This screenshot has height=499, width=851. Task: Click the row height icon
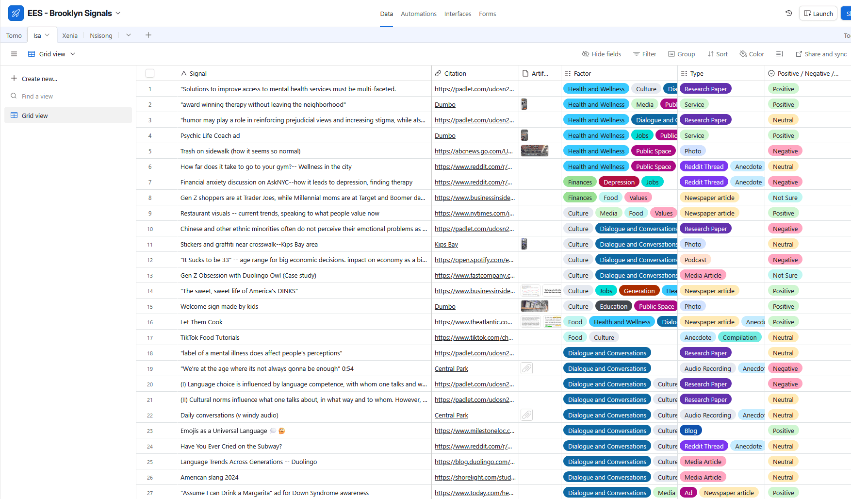[x=780, y=54]
